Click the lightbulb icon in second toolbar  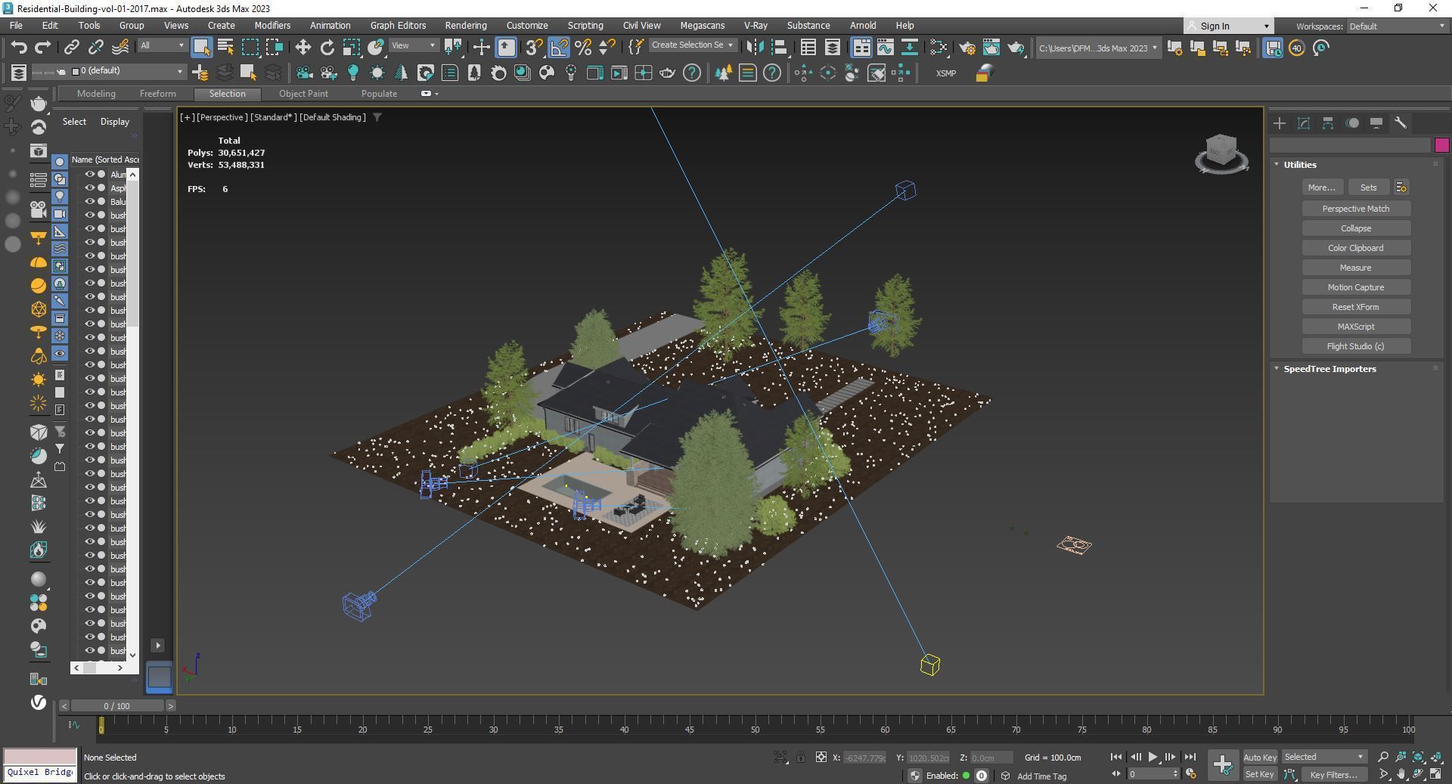pos(352,73)
